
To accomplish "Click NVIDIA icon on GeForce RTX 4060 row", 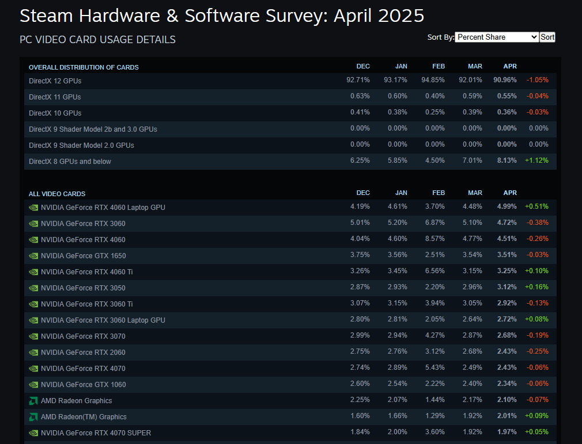I will 33,240.
